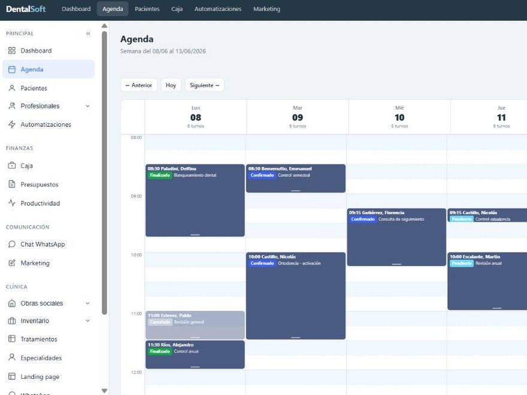Click the Inventario box icon
This screenshot has height=395, width=527.
pyautogui.click(x=12, y=321)
